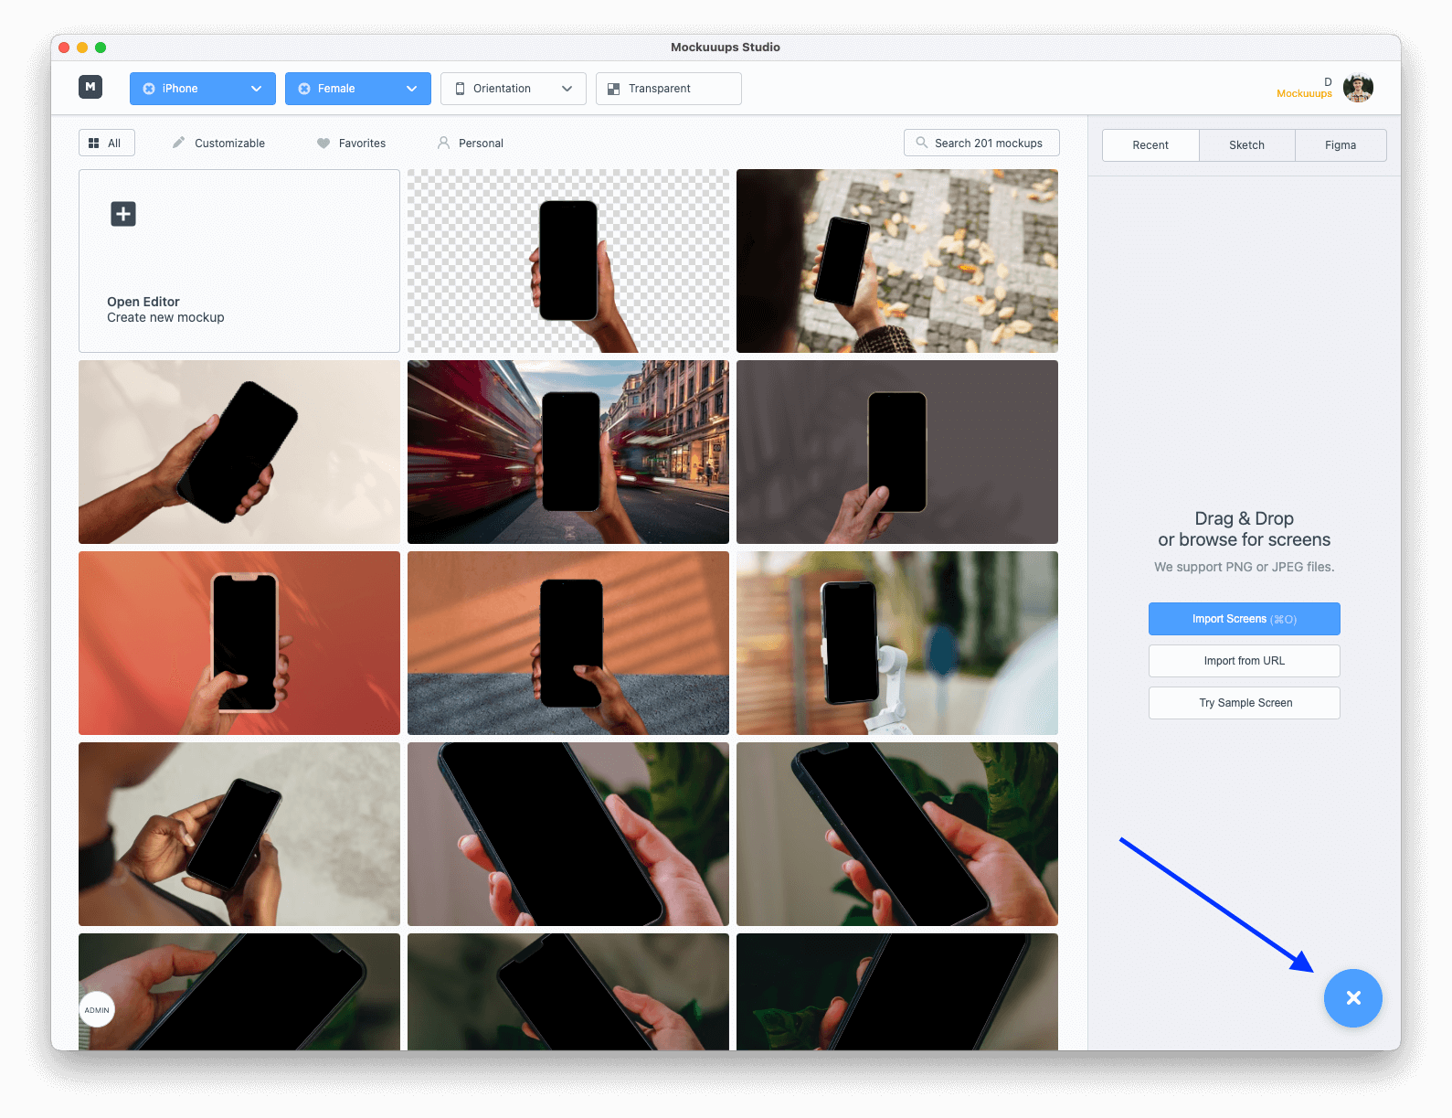Screen dimensions: 1452x1118
Task: Open the user profile avatar
Action: point(1358,88)
